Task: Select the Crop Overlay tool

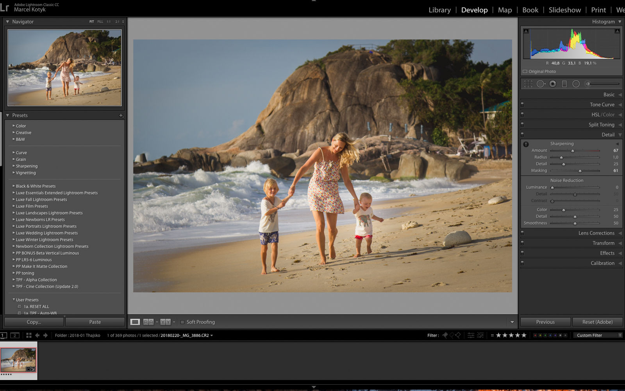Action: (x=528, y=84)
